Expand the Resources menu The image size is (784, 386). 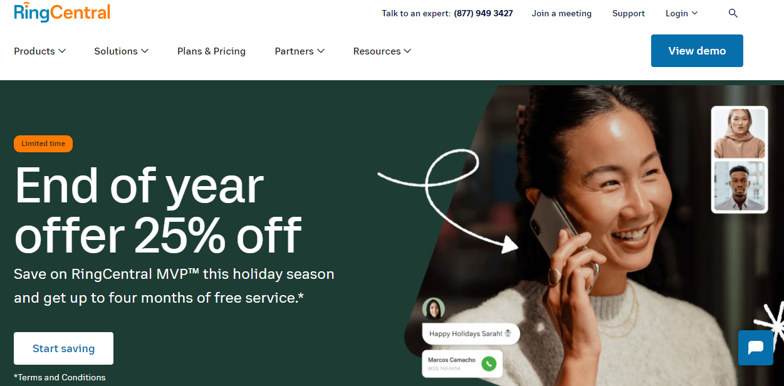coord(382,51)
